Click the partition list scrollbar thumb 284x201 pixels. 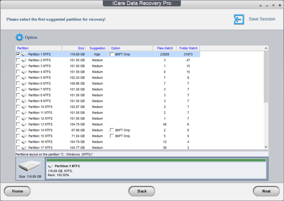click(266, 77)
